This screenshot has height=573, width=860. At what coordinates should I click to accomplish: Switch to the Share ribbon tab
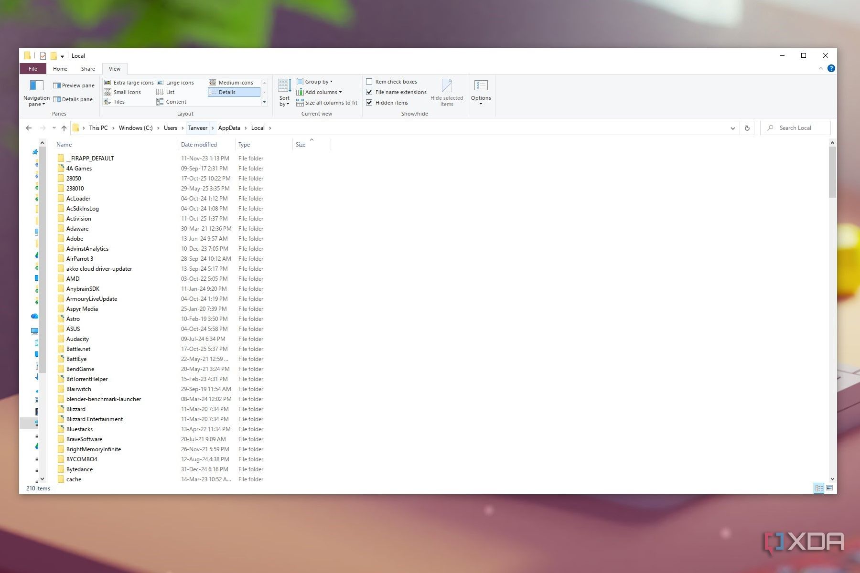click(x=88, y=69)
